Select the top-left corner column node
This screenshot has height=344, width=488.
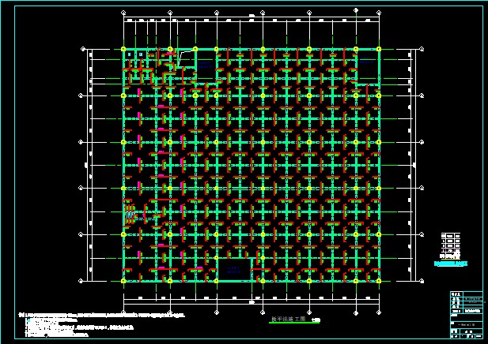click(x=123, y=50)
